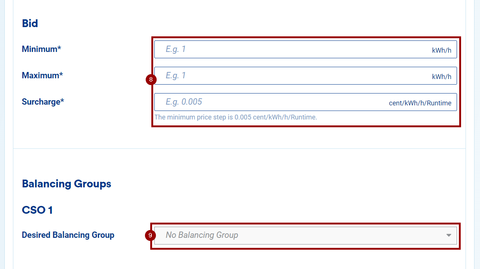Image resolution: width=480 pixels, height=269 pixels.
Task: Click the 'No Balancing Group' placeholder text
Action: point(202,235)
